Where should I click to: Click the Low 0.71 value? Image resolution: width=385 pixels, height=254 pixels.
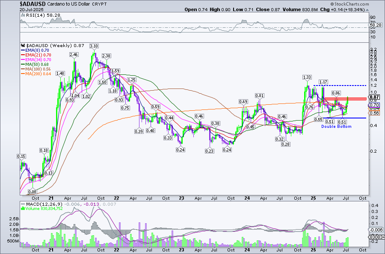[243, 9]
